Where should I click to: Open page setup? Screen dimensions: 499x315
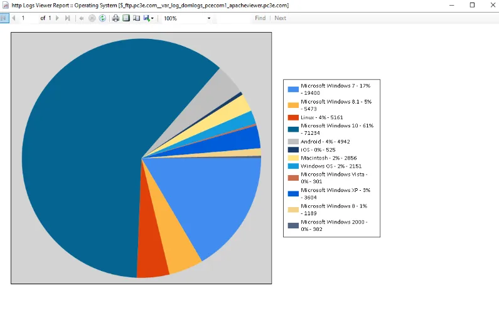click(x=137, y=18)
